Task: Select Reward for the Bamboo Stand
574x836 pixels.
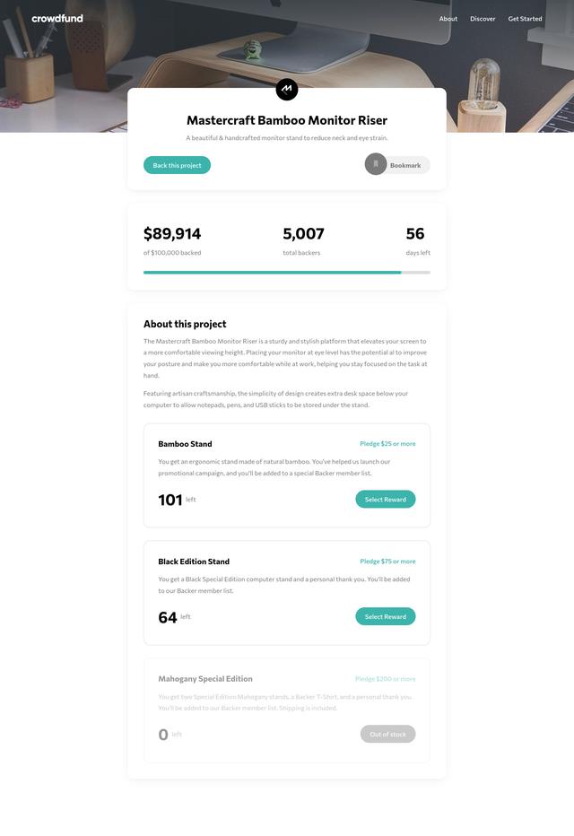Action: 385,499
